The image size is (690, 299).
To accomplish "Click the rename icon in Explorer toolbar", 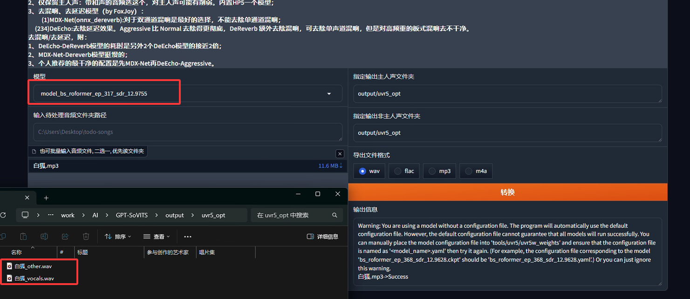I will click(x=44, y=237).
